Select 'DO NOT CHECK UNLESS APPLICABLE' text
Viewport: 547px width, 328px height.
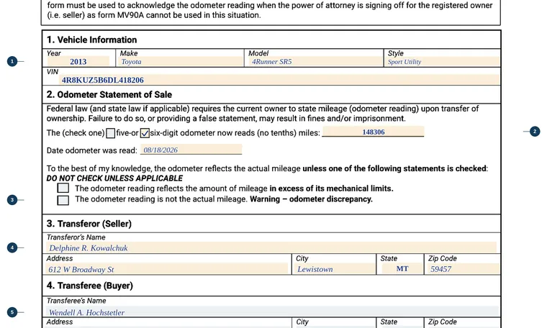[x=114, y=178]
